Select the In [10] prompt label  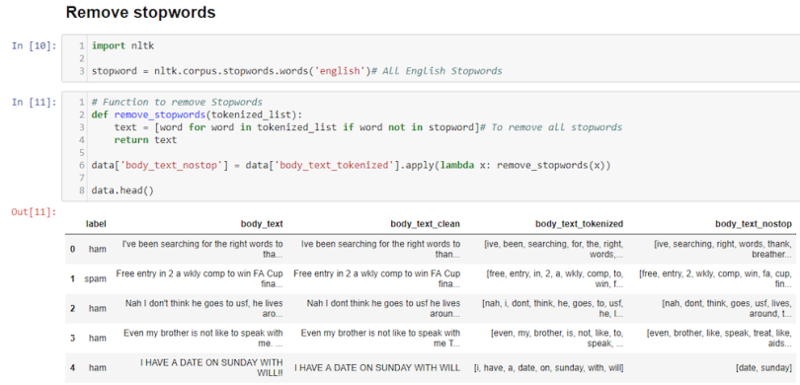(35, 45)
